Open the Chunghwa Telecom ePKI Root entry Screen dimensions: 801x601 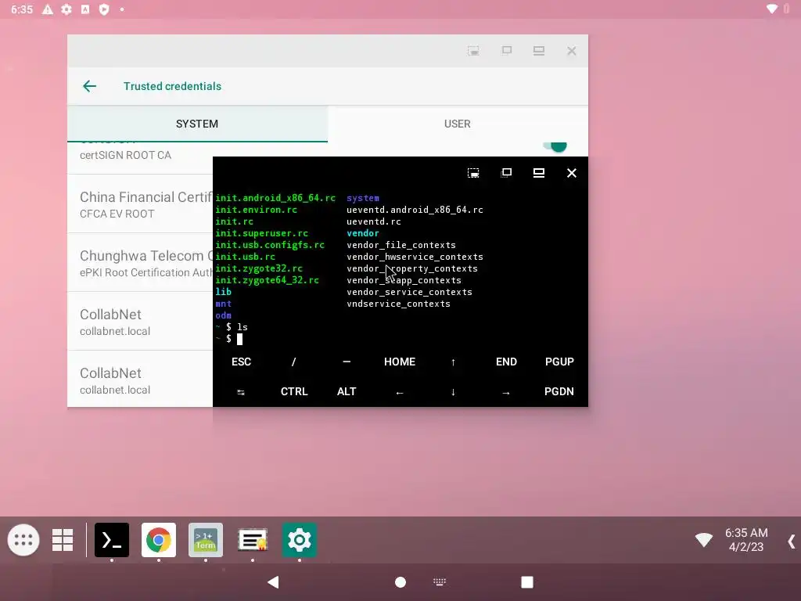[140, 263]
